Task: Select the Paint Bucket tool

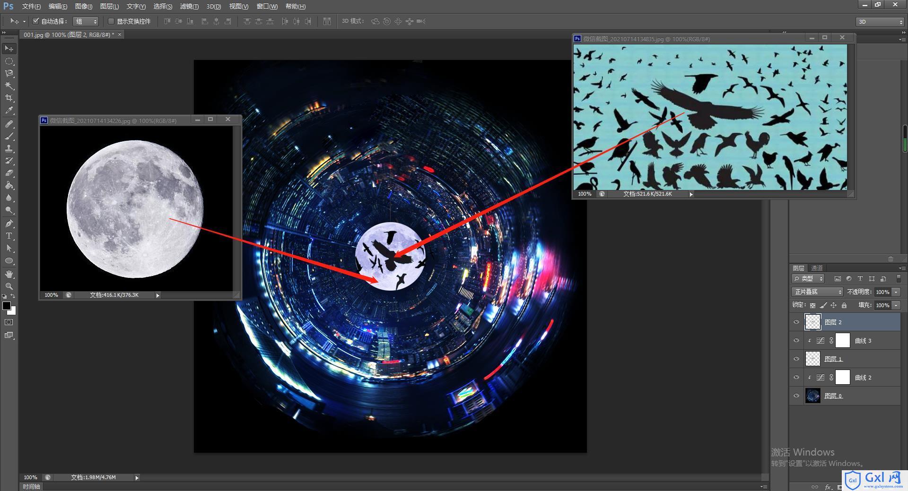Action: click(9, 185)
